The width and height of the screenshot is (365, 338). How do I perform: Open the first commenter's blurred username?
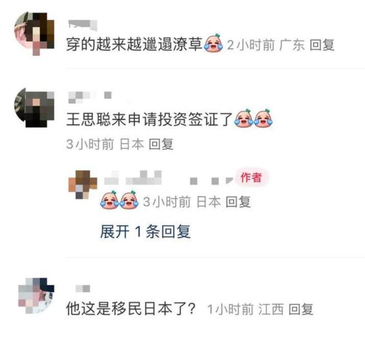click(83, 25)
